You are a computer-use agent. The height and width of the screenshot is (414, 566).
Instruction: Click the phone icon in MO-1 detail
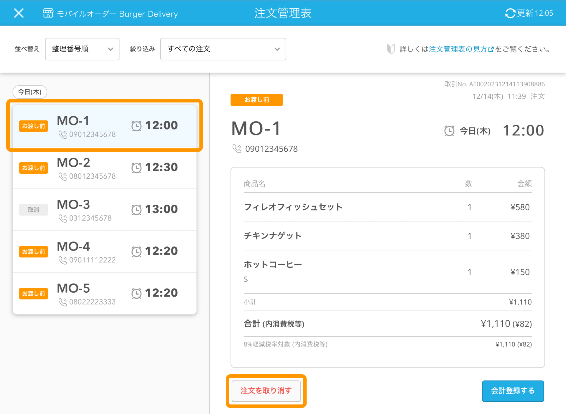pyautogui.click(x=237, y=148)
